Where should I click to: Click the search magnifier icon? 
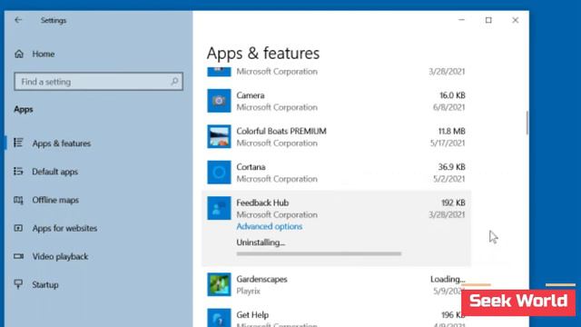tap(174, 81)
